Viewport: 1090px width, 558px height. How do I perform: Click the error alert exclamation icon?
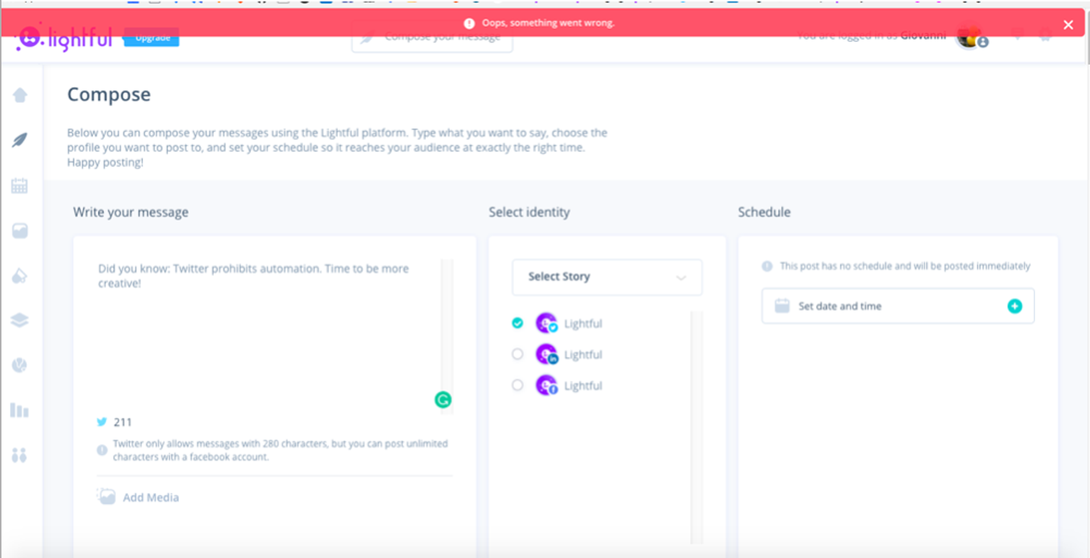pyautogui.click(x=469, y=23)
